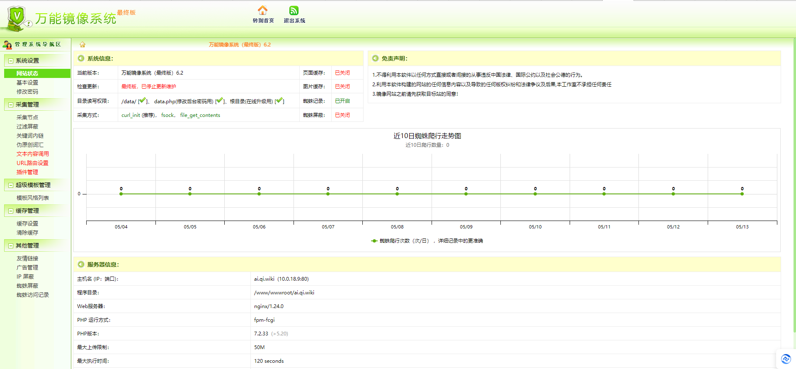Open 文本内容调用 page
Viewport: 796px width, 369px height.
pos(33,154)
